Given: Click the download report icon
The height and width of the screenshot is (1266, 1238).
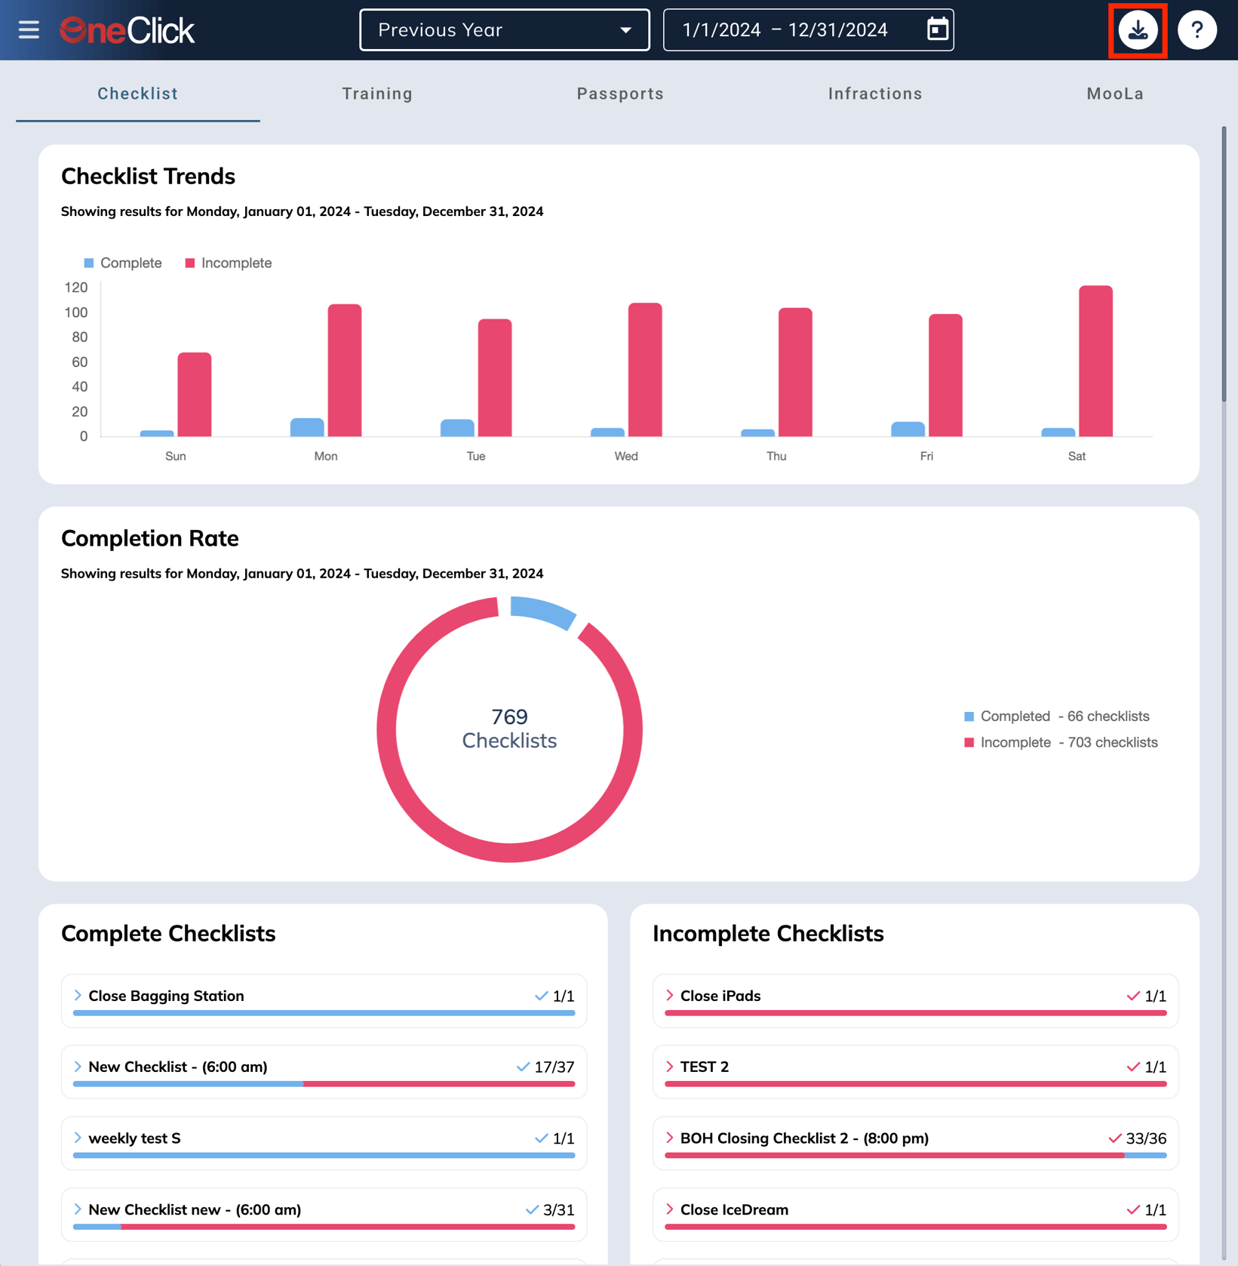Looking at the screenshot, I should (x=1138, y=30).
